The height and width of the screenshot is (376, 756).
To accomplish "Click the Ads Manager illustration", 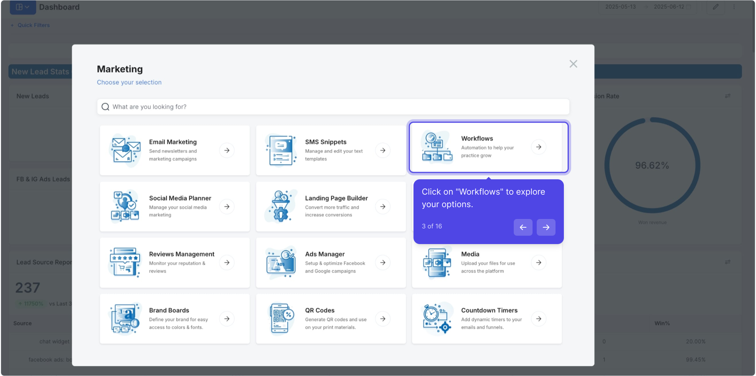I will 281,262.
